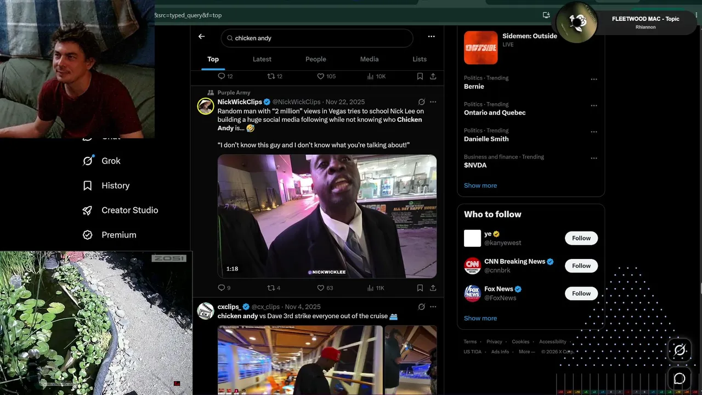Open search options menu next to search box
Image resolution: width=702 pixels, height=395 pixels.
point(431,37)
